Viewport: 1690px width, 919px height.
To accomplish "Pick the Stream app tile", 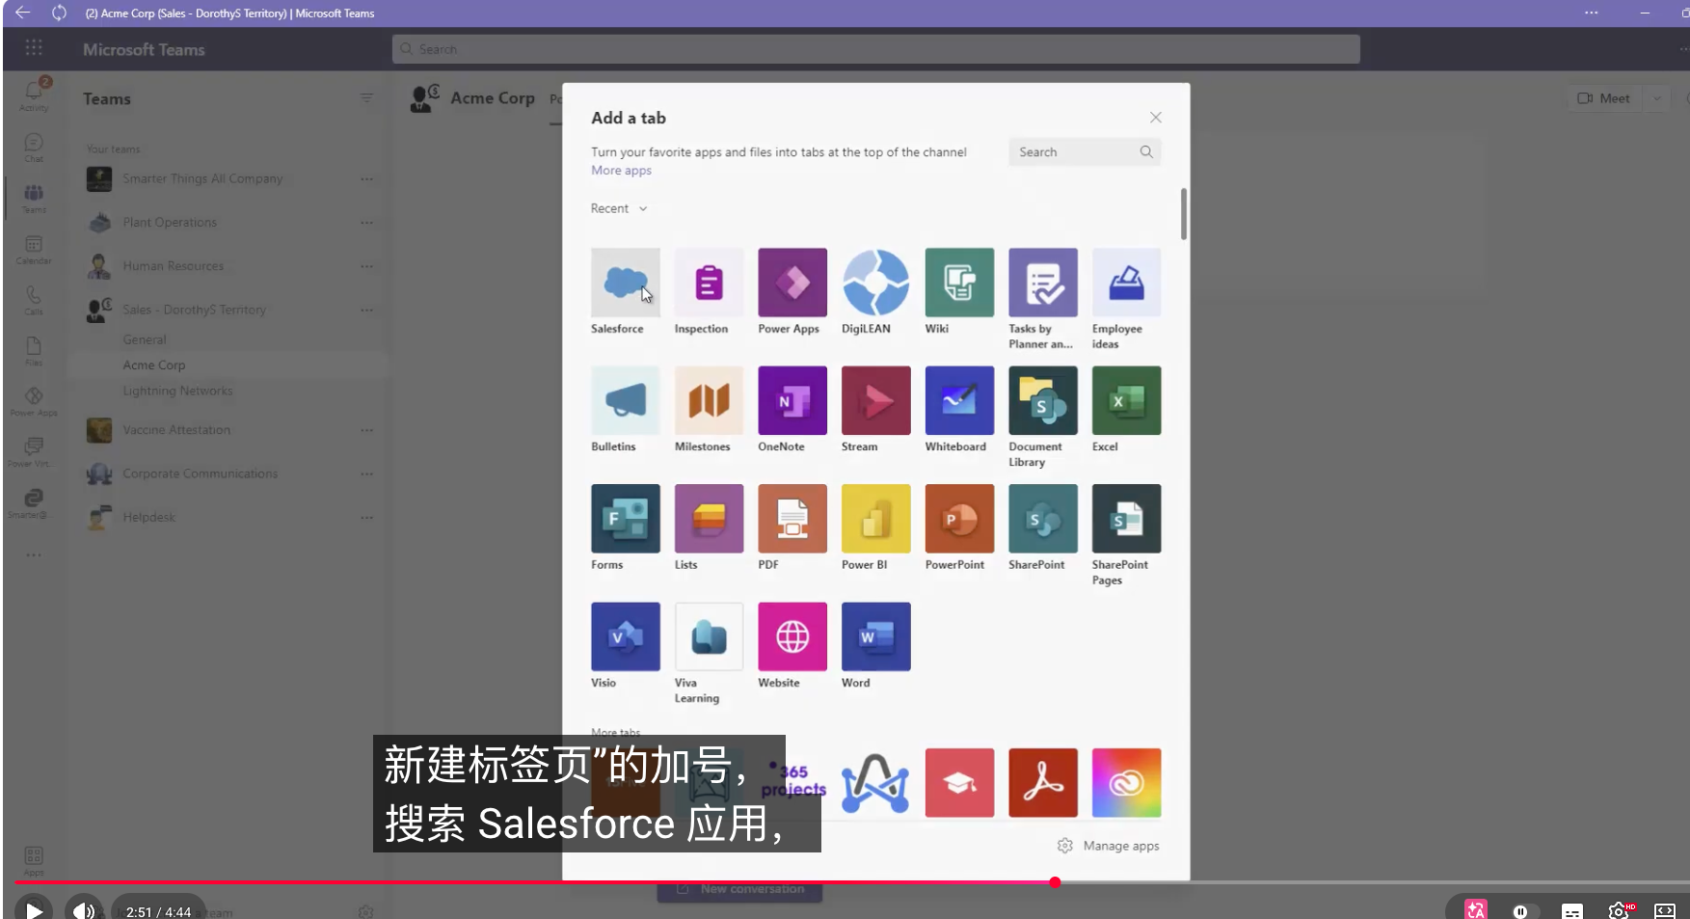I will click(876, 400).
